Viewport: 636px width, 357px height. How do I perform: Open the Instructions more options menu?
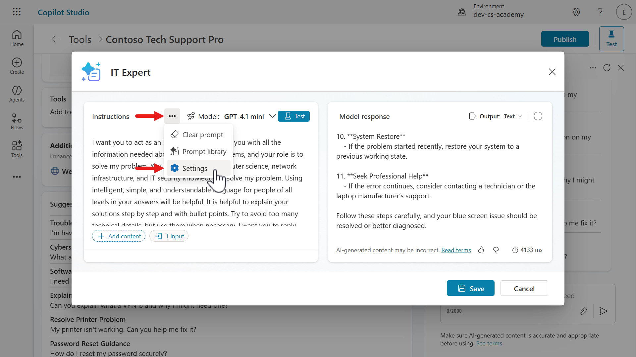tap(172, 116)
